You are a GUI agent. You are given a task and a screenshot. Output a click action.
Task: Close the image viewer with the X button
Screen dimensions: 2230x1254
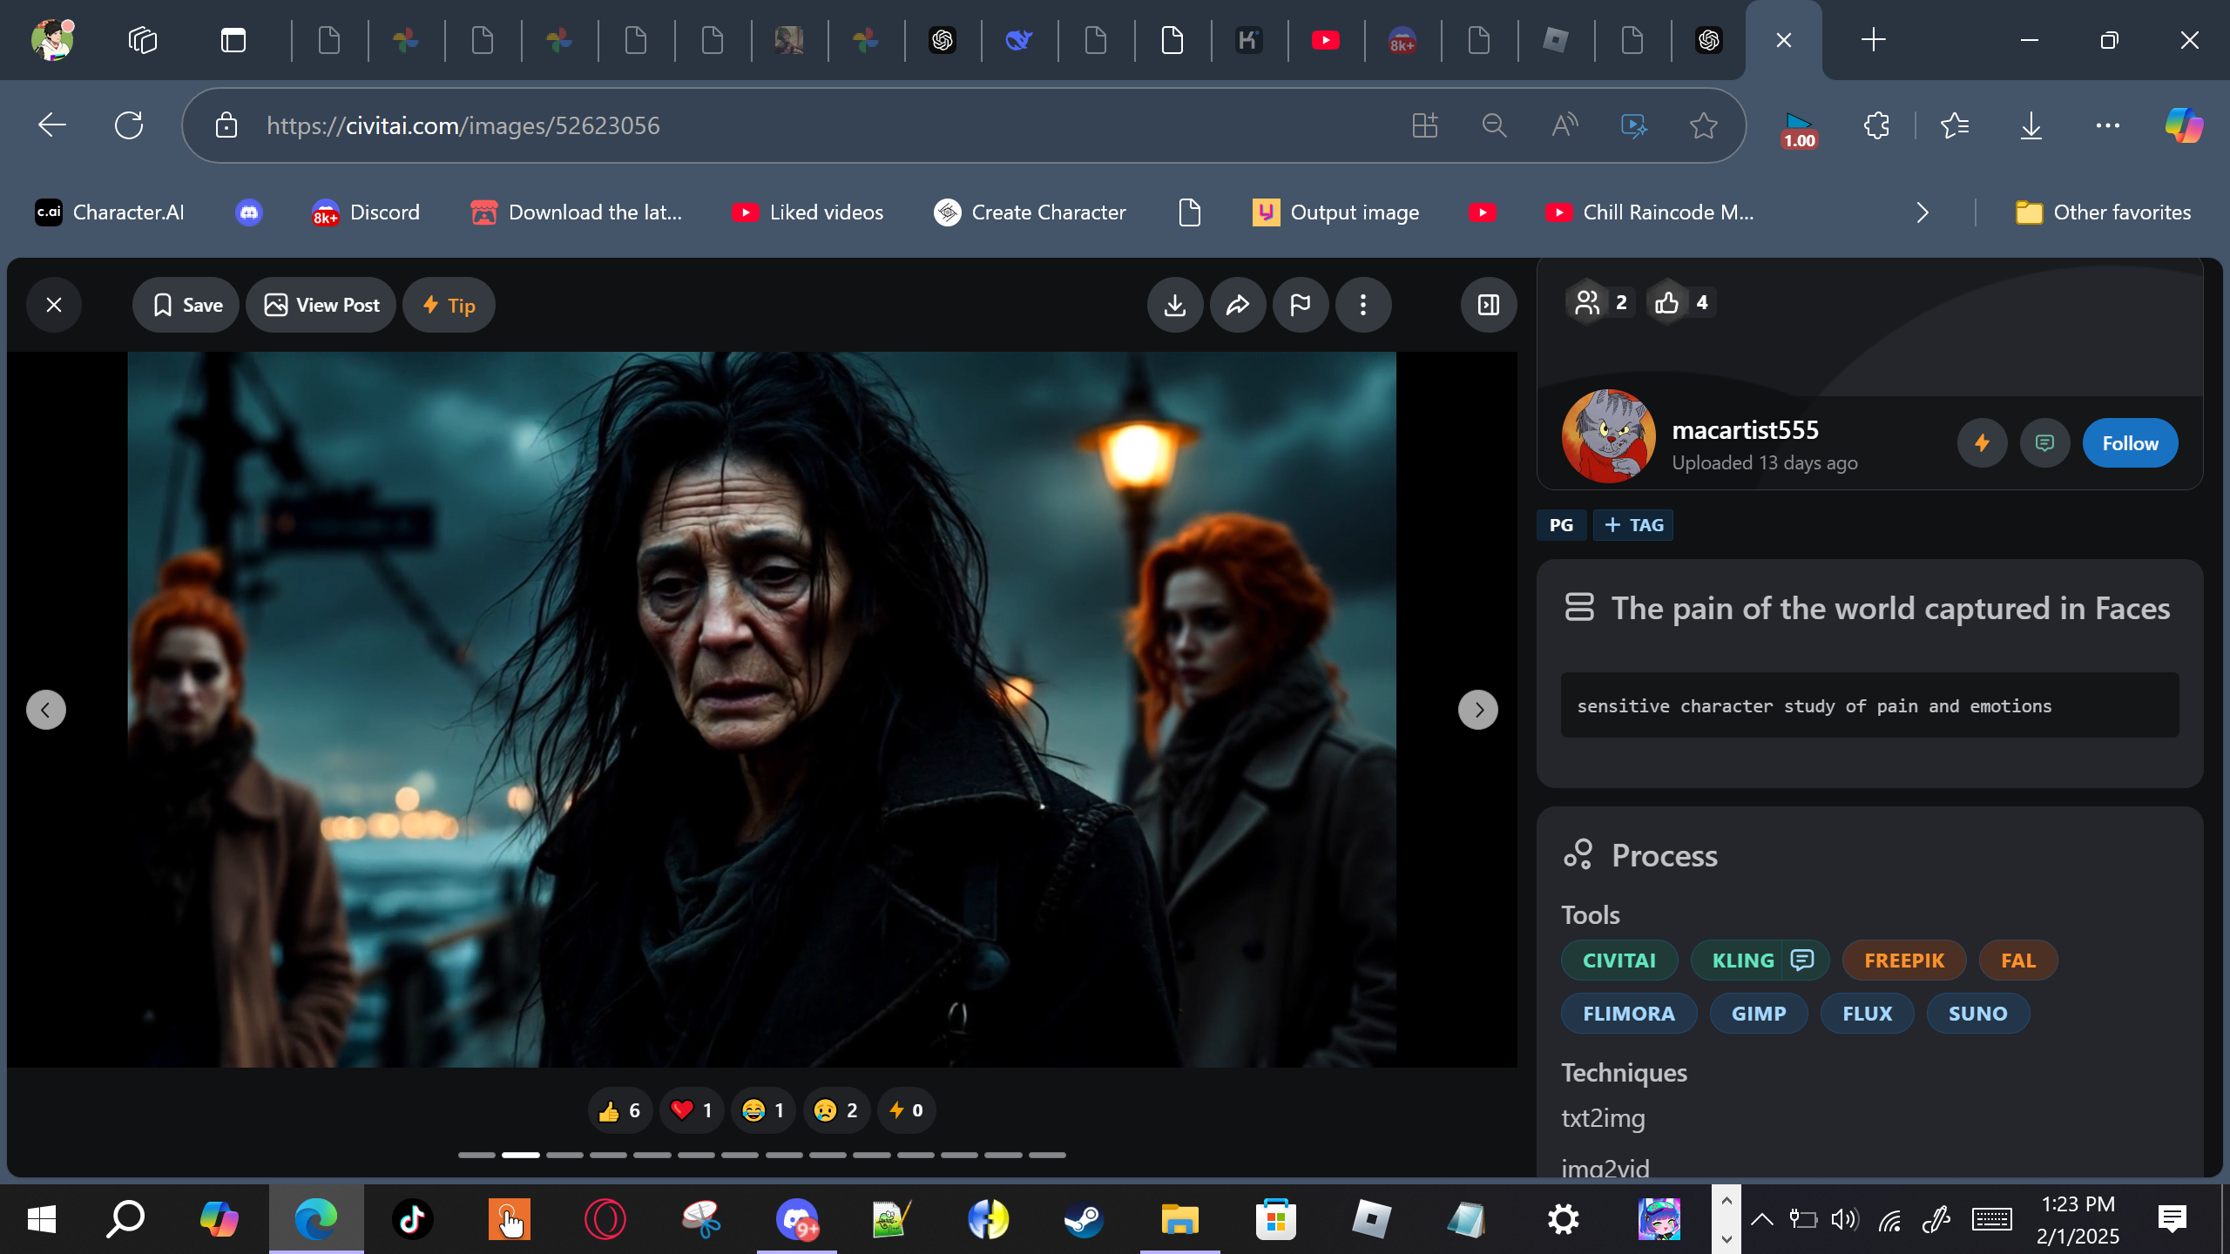point(54,305)
